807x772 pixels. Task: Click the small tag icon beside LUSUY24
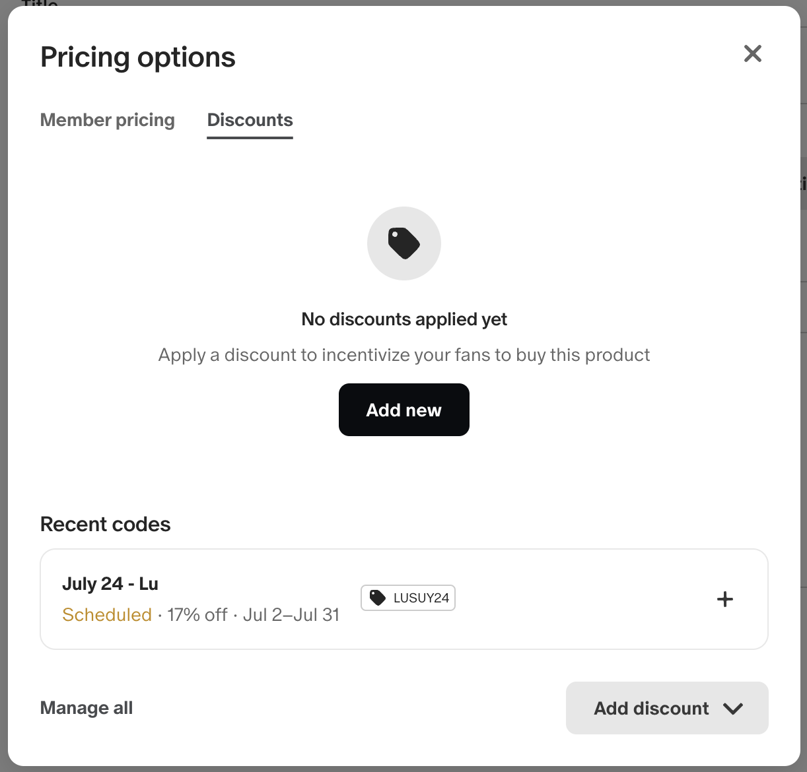(x=378, y=598)
